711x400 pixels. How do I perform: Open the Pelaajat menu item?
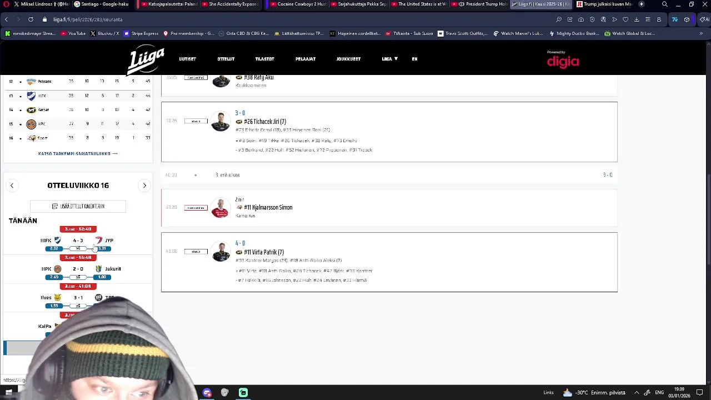pos(306,59)
